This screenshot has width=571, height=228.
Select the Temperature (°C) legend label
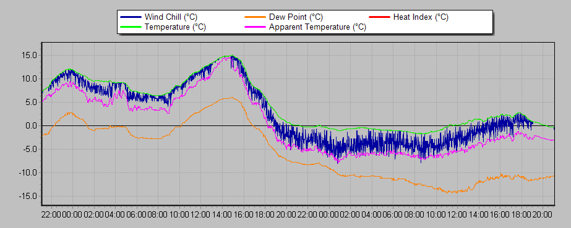[175, 27]
